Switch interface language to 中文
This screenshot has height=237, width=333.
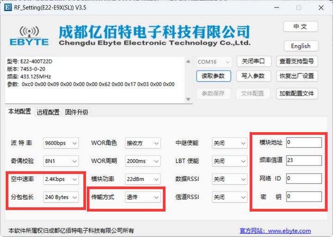point(301,26)
